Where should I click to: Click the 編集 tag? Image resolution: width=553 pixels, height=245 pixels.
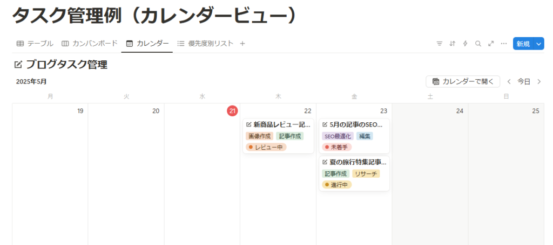click(x=365, y=136)
